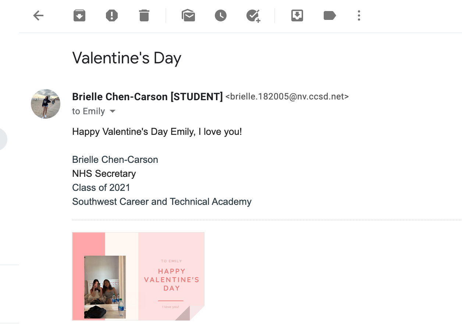This screenshot has height=336, width=462.
Task: Archive this Valentine's Day email
Action: (79, 15)
